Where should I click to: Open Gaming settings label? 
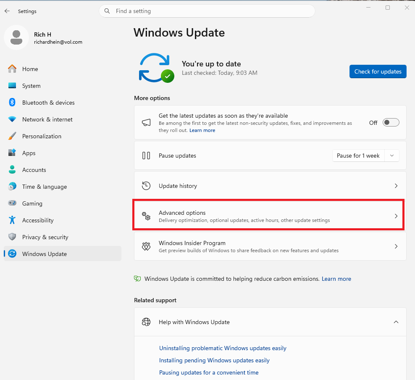pos(32,203)
